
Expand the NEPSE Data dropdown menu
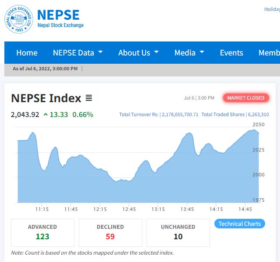pos(78,53)
